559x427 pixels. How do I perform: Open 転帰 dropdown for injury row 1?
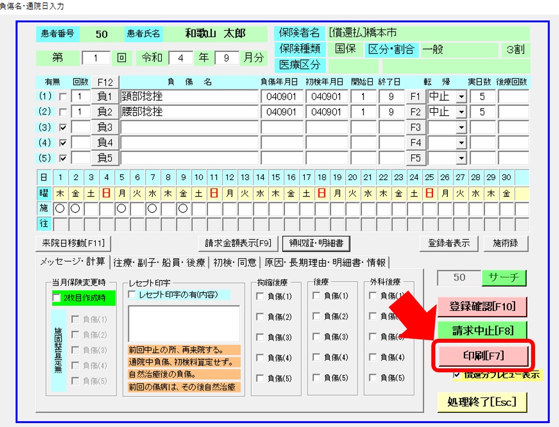click(461, 97)
